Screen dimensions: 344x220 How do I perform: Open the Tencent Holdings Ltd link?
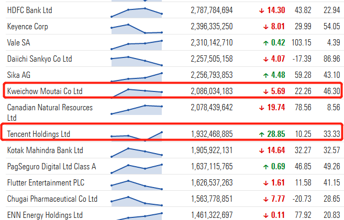tap(38, 134)
